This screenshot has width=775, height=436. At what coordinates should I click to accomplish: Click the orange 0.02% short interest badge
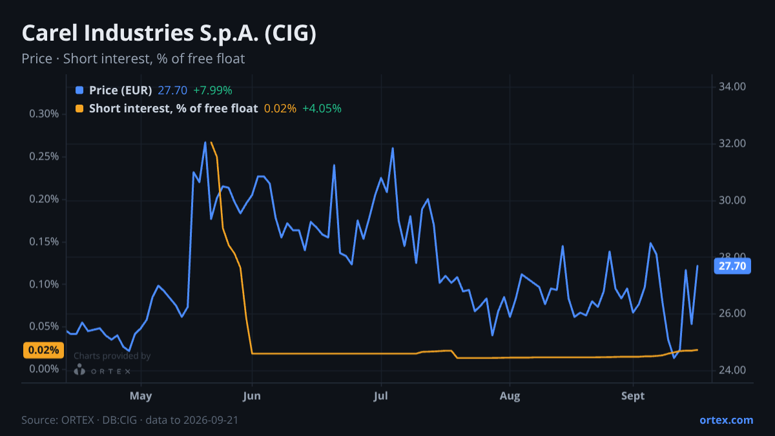[43, 350]
